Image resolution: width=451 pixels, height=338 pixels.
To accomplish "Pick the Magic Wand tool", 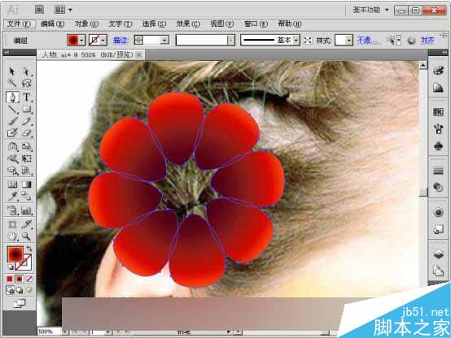I will click(12, 83).
